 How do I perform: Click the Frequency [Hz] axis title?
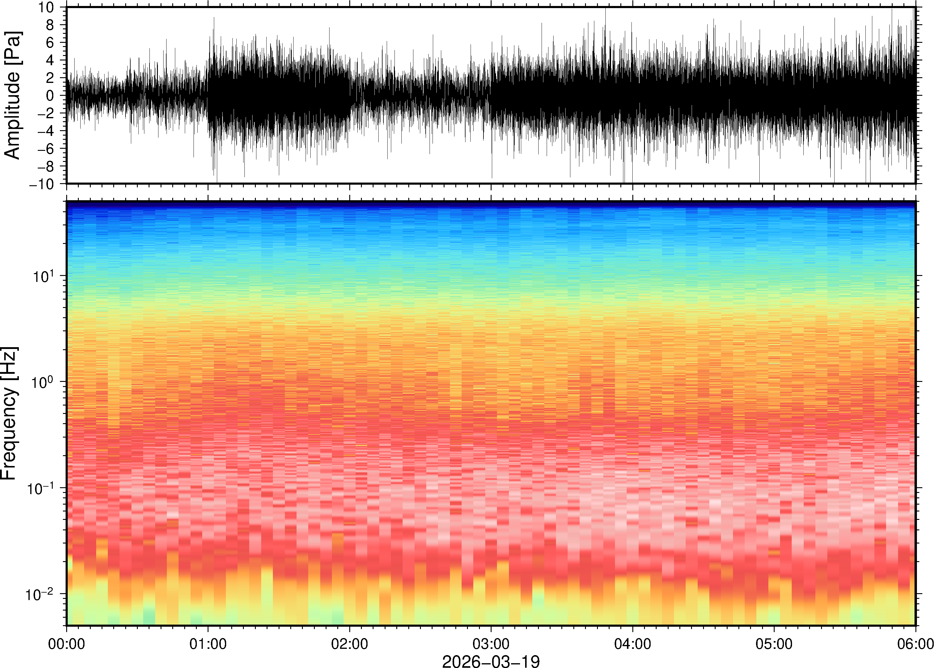click(x=9, y=413)
